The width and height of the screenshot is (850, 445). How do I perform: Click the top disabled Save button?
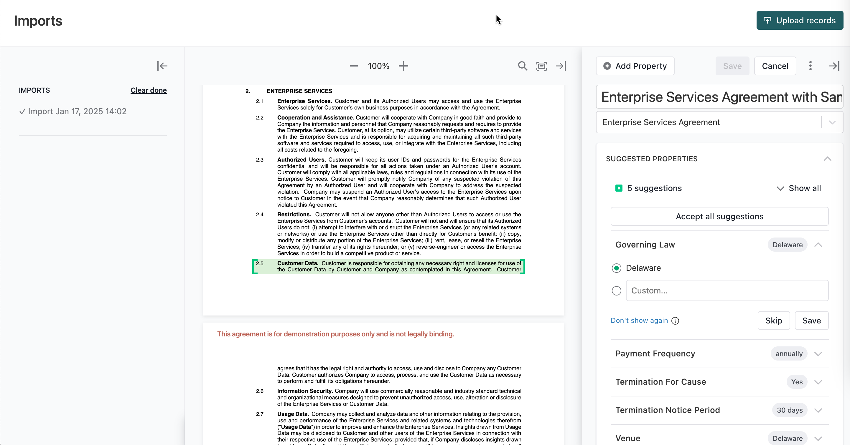tap(732, 66)
